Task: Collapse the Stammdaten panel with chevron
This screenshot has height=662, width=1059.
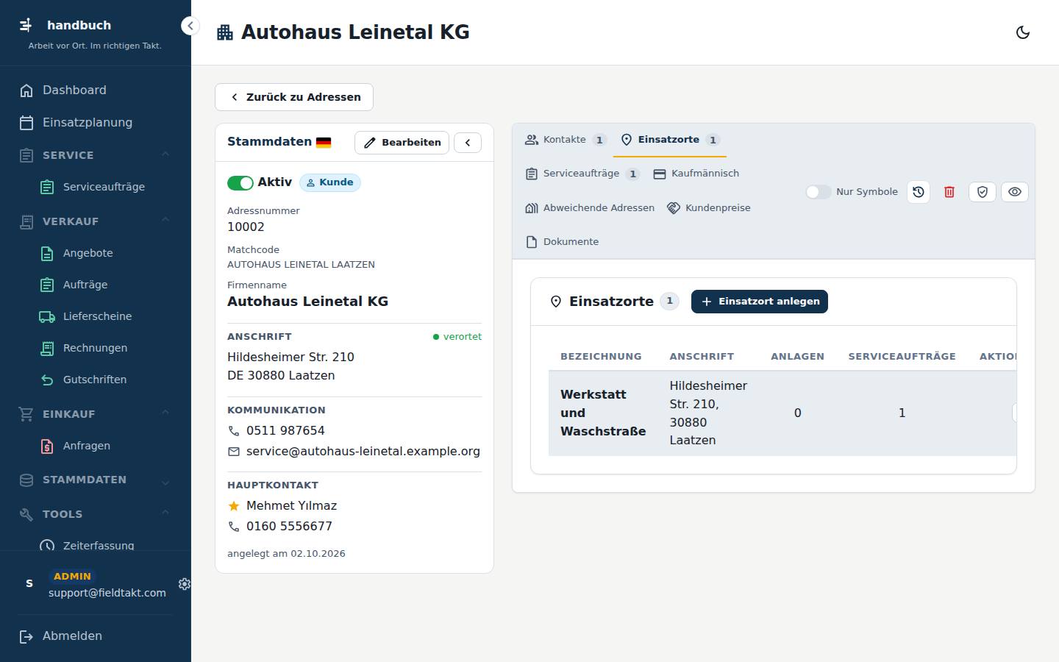Action: (x=468, y=143)
